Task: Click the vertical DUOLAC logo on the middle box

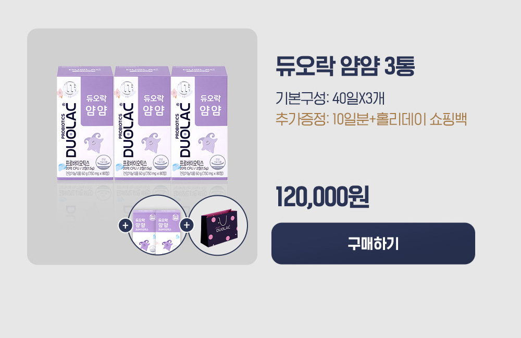Action: (x=128, y=130)
